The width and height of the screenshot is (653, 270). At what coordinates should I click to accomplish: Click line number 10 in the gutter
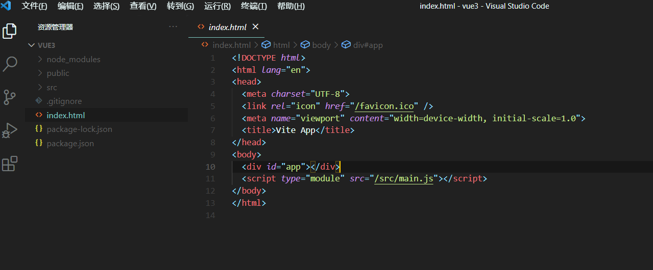click(x=210, y=167)
